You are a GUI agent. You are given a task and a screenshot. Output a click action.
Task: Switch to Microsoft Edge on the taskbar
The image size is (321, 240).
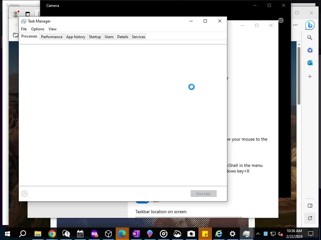(122, 234)
